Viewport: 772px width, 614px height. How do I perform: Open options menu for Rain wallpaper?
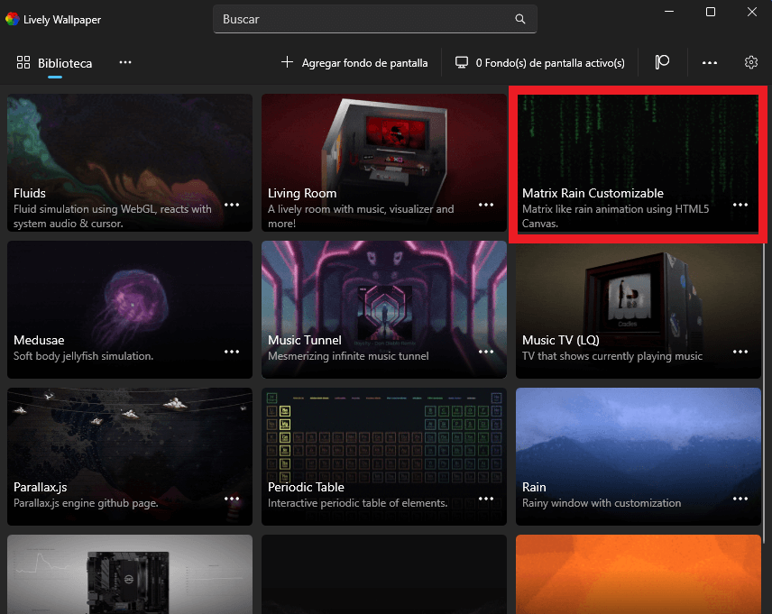(x=740, y=499)
